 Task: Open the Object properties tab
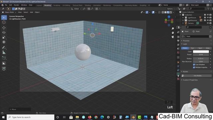[178, 62]
